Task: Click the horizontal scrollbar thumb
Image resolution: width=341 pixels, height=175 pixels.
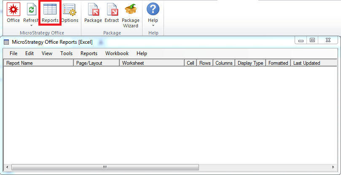Action: tap(105, 167)
